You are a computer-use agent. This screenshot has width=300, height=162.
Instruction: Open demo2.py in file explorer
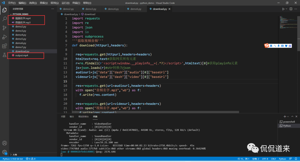point(21,27)
